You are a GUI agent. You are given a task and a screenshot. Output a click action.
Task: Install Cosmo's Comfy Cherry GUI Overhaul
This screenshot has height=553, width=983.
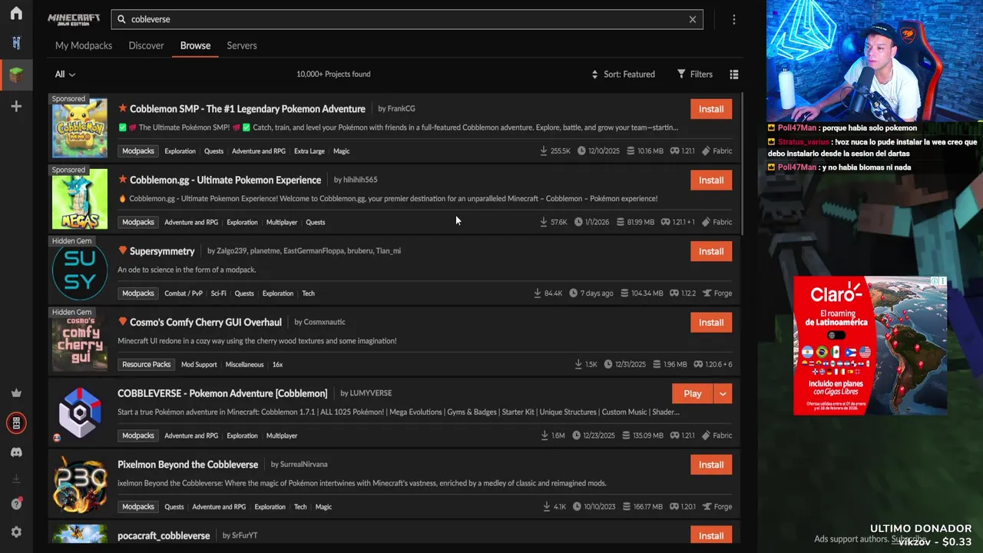click(x=711, y=323)
